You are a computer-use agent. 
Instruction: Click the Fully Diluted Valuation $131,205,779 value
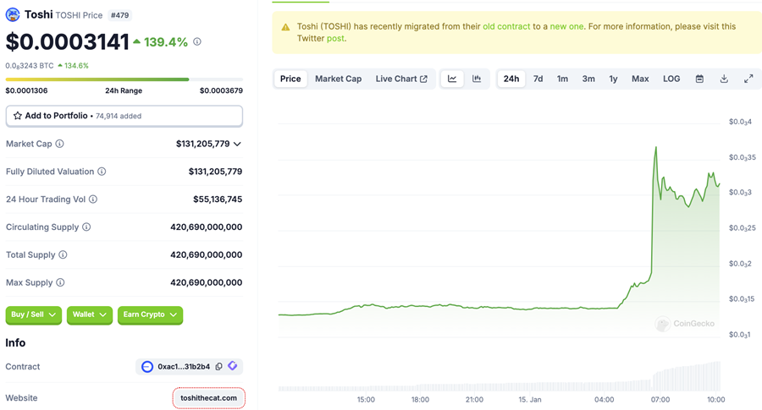(x=215, y=172)
